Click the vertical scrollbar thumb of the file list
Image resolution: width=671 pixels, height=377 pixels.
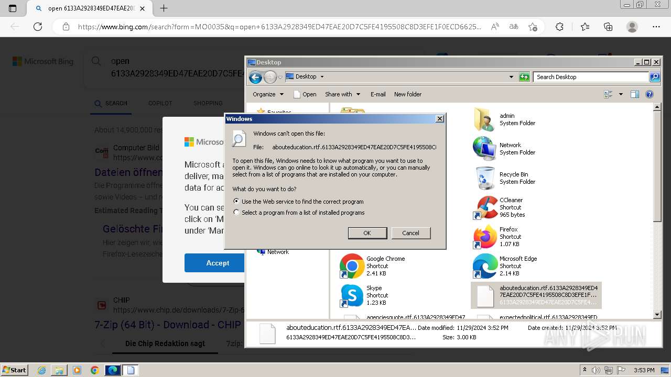pos(657,167)
